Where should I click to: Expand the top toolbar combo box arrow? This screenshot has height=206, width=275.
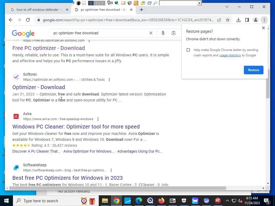[199, 3]
